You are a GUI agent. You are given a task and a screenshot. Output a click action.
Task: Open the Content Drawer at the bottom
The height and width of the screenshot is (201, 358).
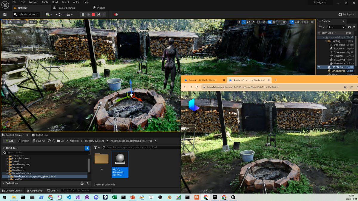tap(12, 191)
